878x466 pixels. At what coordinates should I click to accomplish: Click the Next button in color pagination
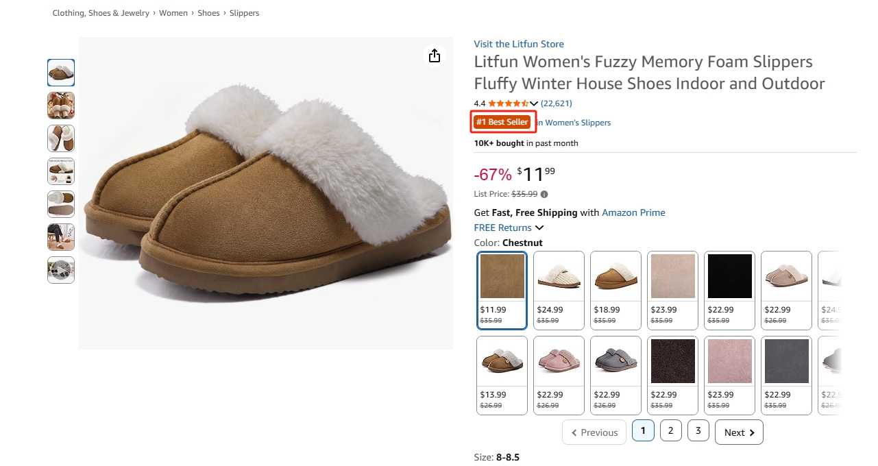click(739, 432)
